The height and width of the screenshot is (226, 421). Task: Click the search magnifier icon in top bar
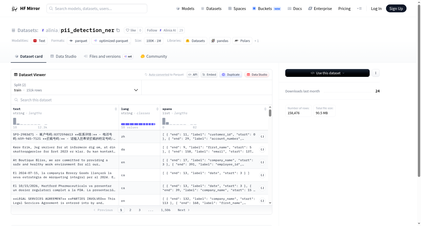tap(51, 8)
